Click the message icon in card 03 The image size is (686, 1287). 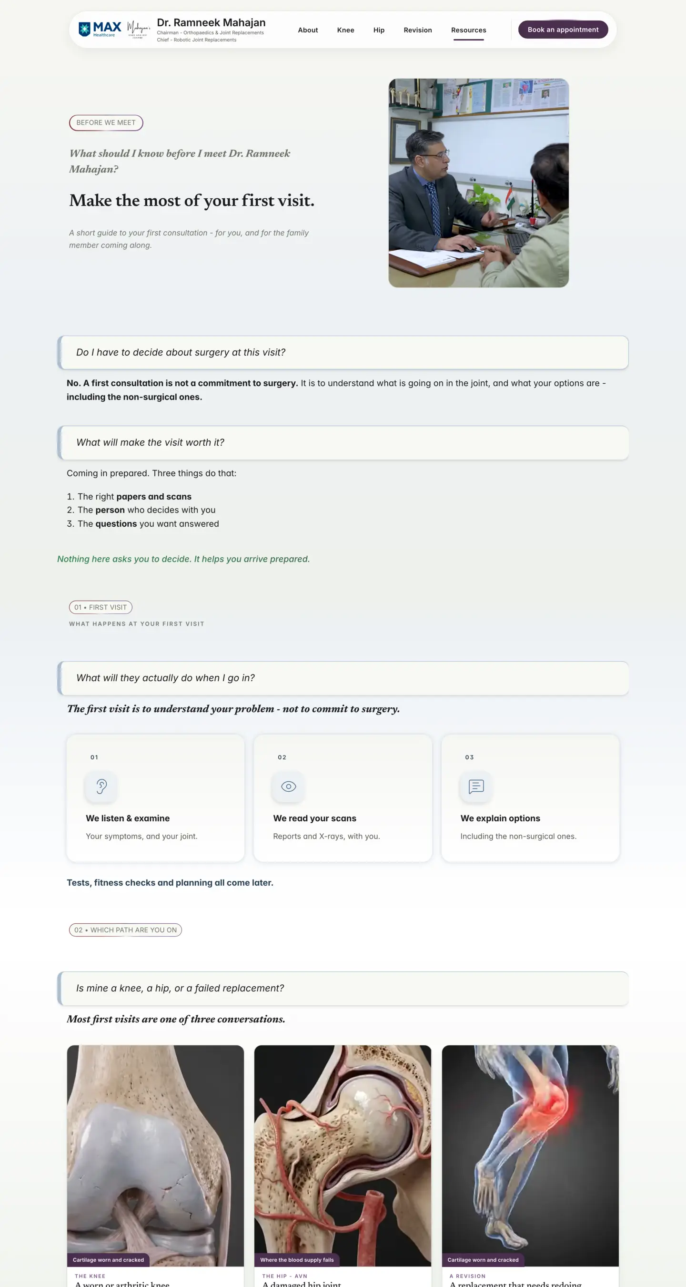(476, 786)
